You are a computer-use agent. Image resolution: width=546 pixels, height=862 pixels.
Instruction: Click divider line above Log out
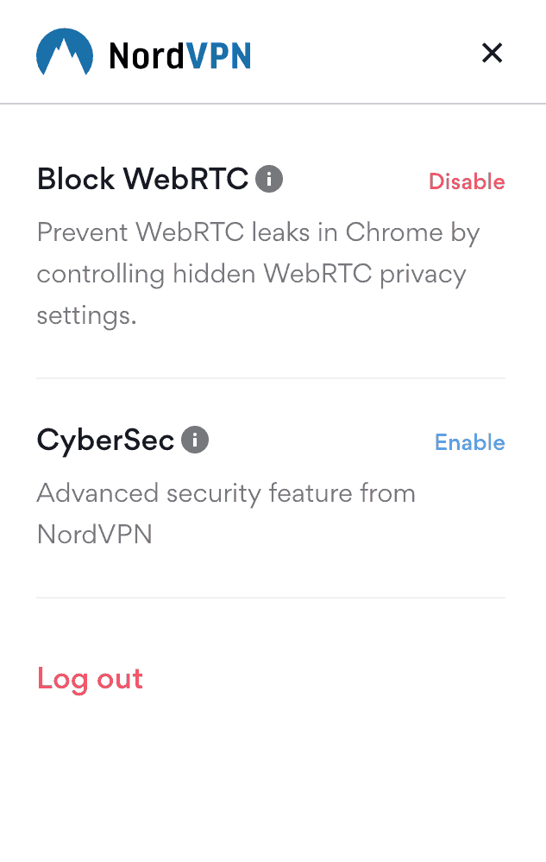point(271,598)
